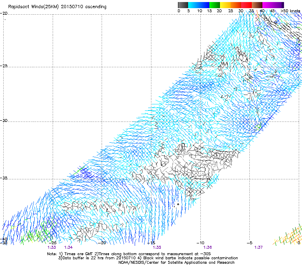Click the small island marker near -37S, -12W
Image resolution: width=302 pixels, height=265 pixels.
coord(178,204)
